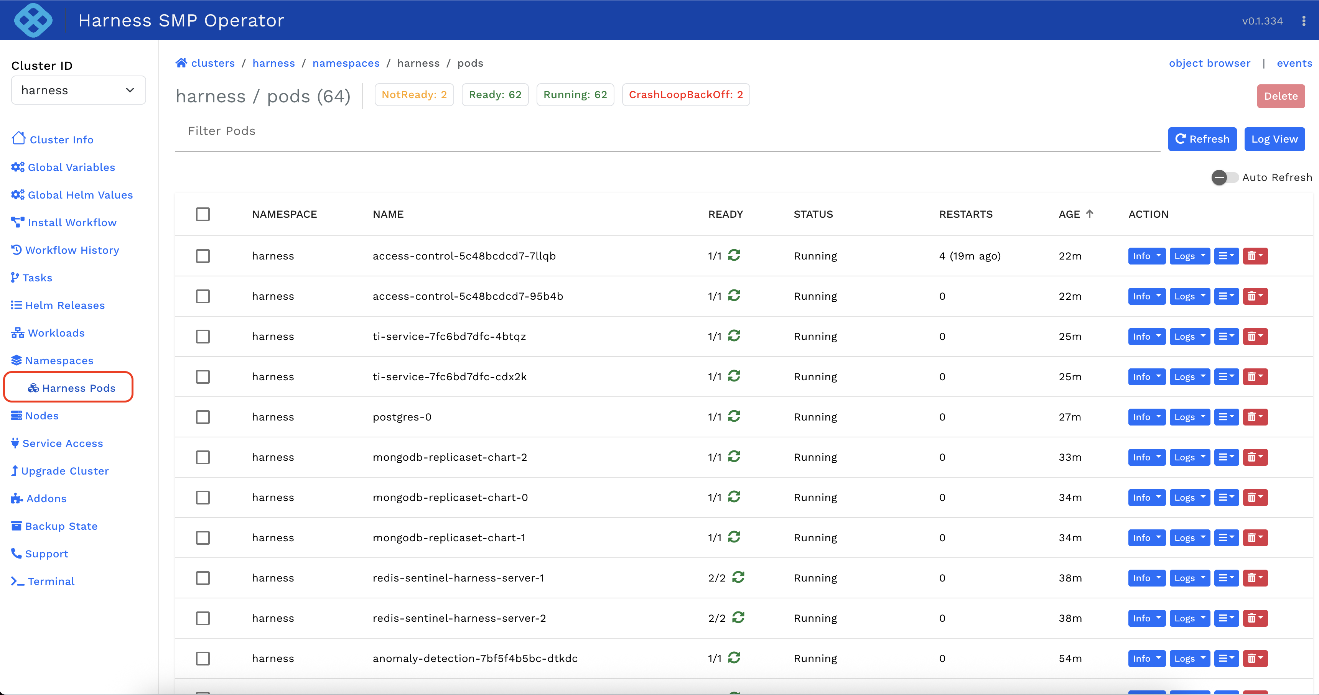Click the restart icon for anomaly-detection-7bf5f4b5bc-dtkdc
1319x695 pixels.
[734, 658]
